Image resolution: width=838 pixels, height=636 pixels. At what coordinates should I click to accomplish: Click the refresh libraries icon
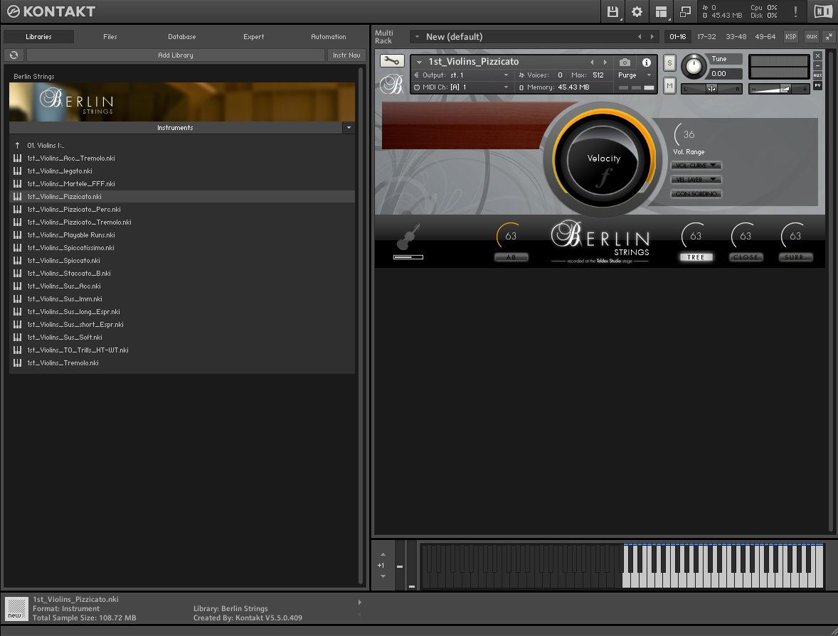14,55
